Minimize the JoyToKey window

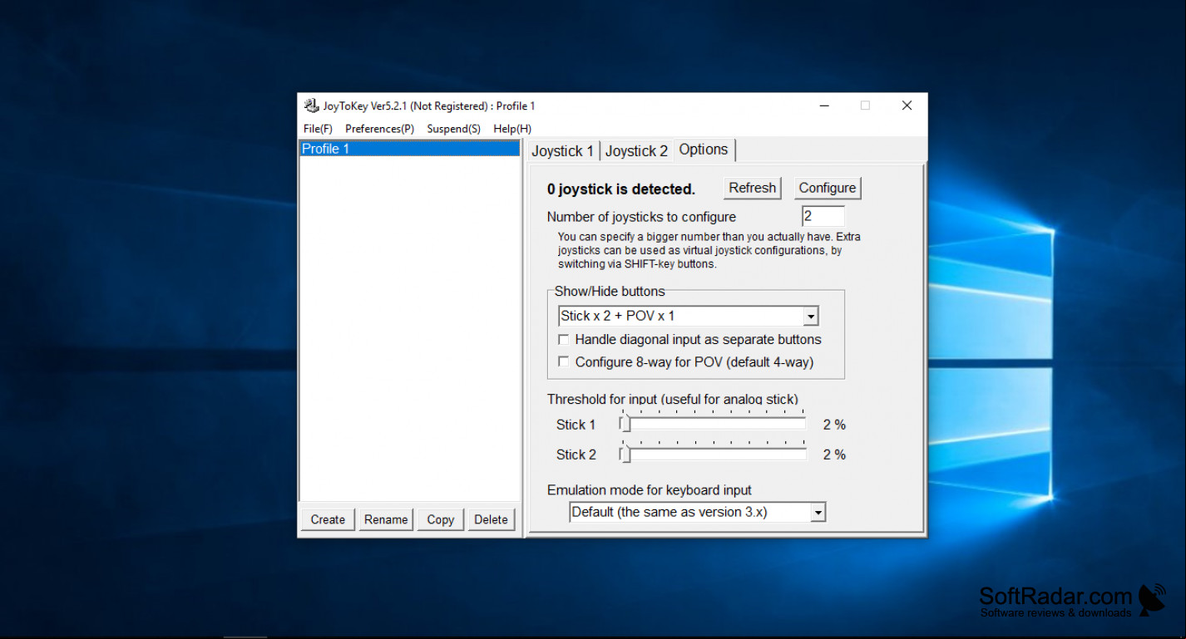824,106
